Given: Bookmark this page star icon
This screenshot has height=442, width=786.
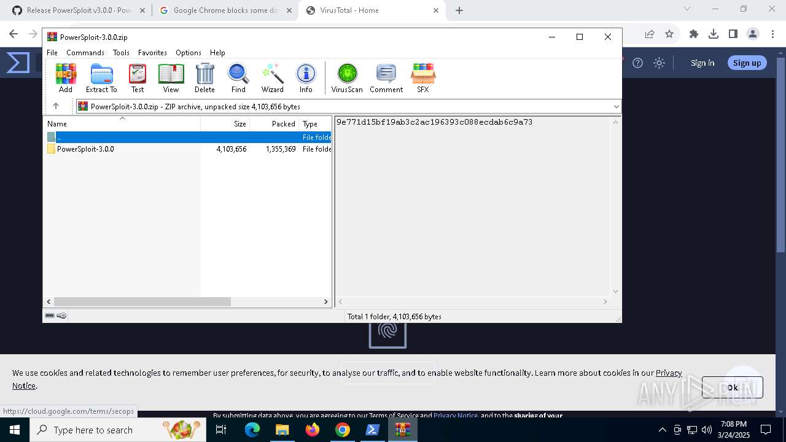Looking at the screenshot, I should [669, 34].
